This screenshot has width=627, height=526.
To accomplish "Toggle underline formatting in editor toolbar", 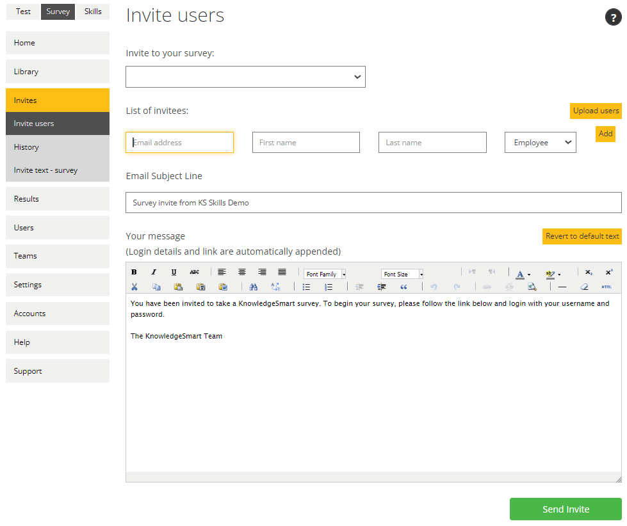I will click(174, 272).
